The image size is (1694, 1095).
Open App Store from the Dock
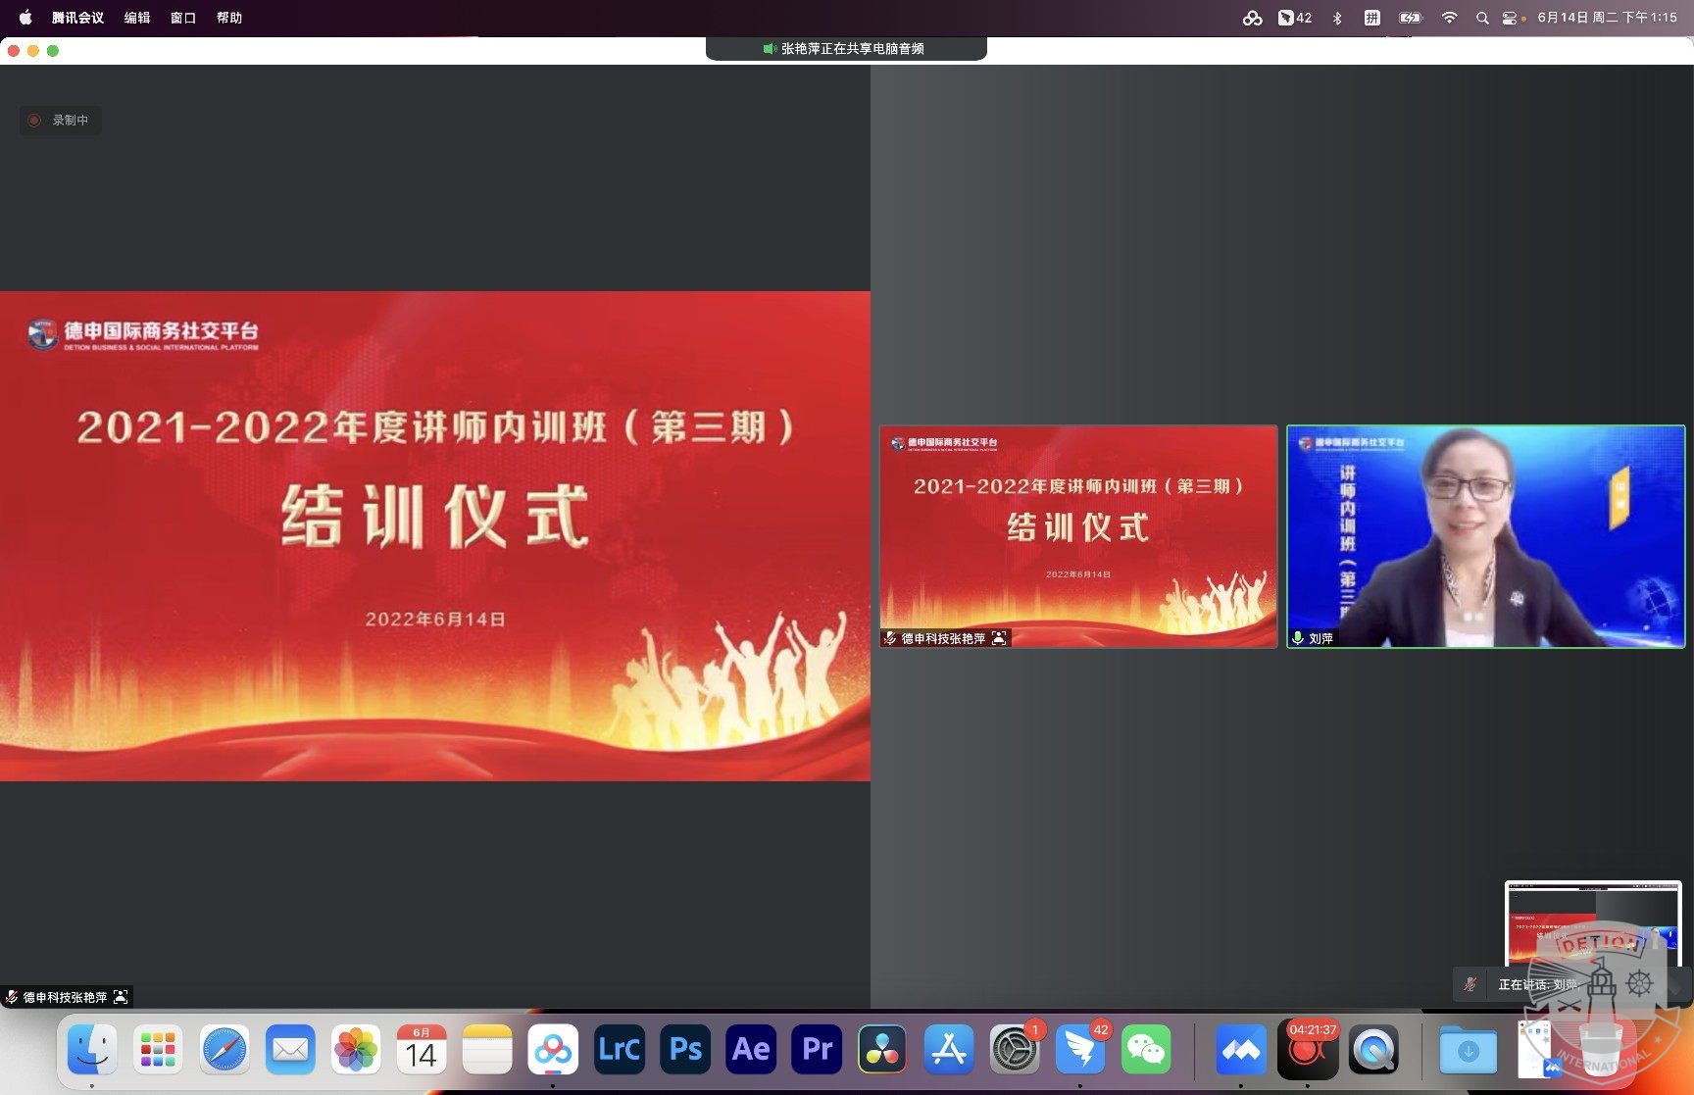click(949, 1050)
